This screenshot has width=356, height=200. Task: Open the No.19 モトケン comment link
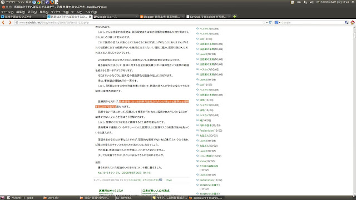tap(125, 173)
